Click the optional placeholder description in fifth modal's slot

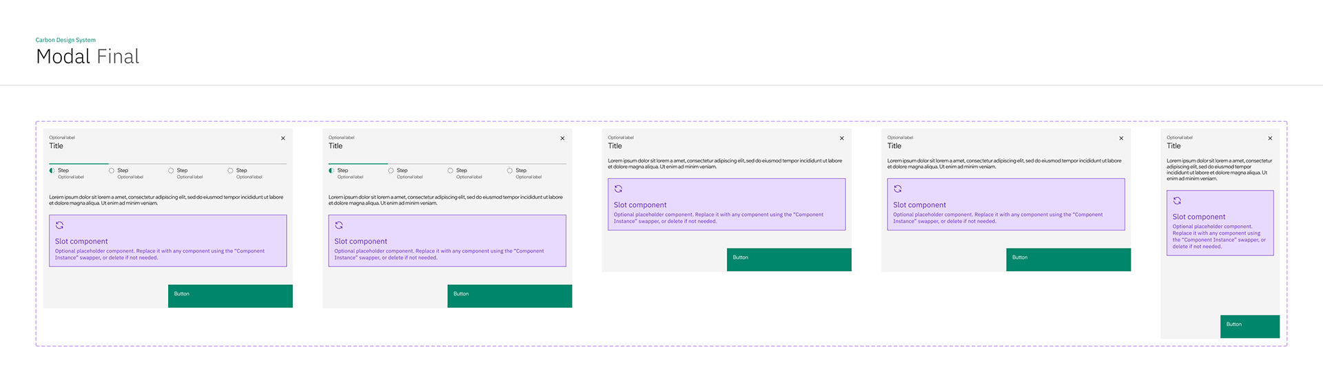1220,236
